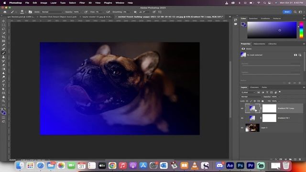Click the search icon beside Share
The height and width of the screenshot is (172, 306).
coord(295,12)
